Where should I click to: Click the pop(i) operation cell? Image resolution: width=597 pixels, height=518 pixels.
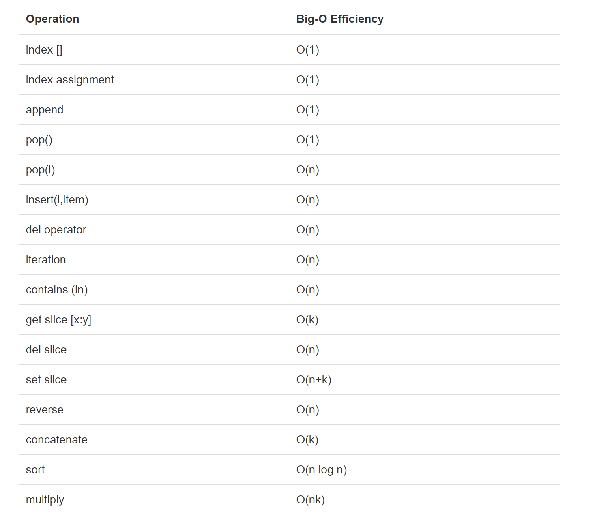click(40, 170)
